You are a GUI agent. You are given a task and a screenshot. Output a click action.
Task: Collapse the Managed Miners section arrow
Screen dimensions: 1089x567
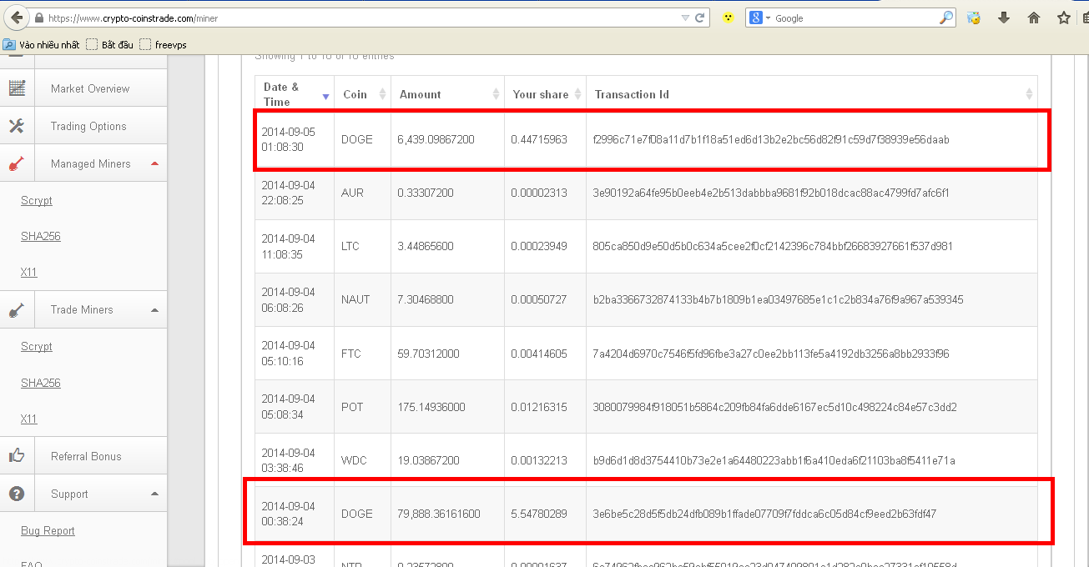pos(154,163)
